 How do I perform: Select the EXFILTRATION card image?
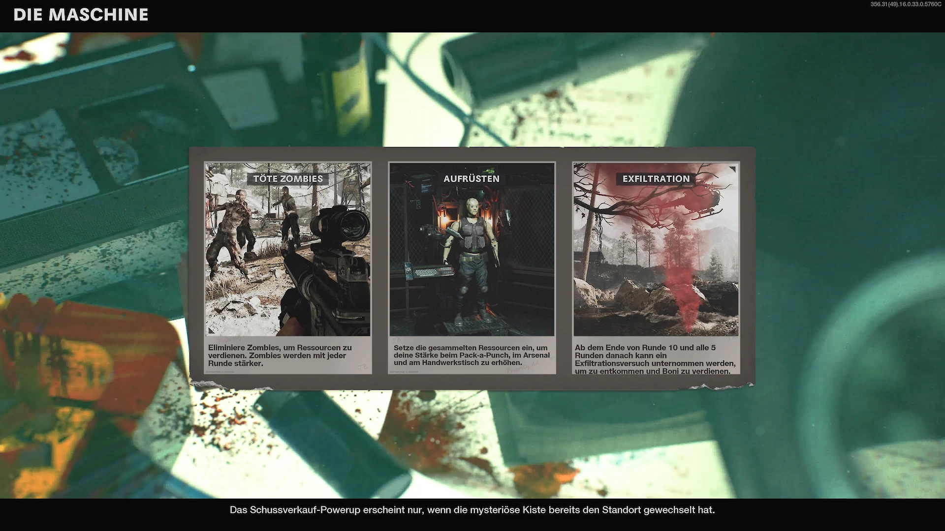(656, 250)
